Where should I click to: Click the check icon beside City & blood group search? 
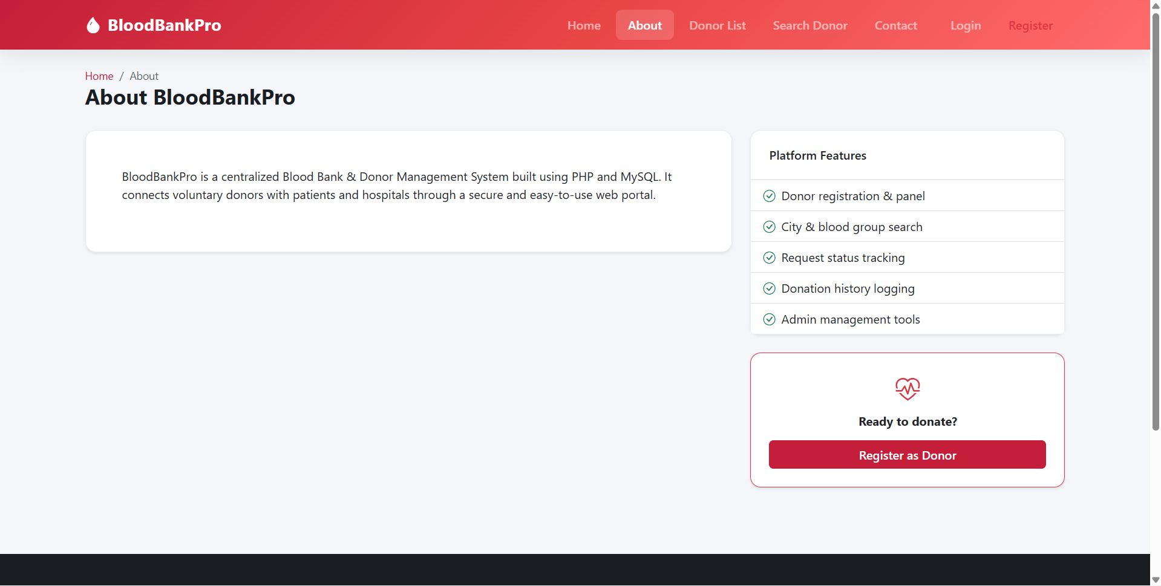tap(769, 227)
